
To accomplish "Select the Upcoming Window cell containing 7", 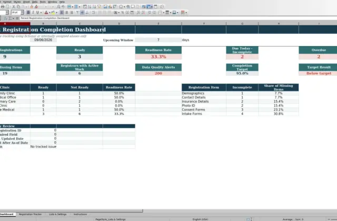I will (x=158, y=40).
